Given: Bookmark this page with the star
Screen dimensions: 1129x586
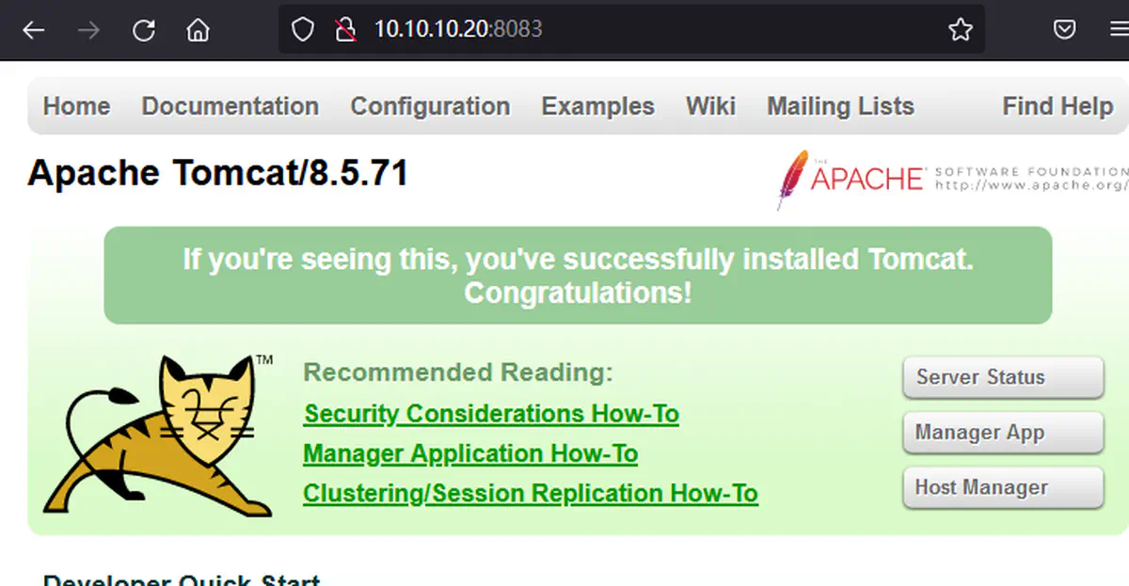Looking at the screenshot, I should pos(960,30).
